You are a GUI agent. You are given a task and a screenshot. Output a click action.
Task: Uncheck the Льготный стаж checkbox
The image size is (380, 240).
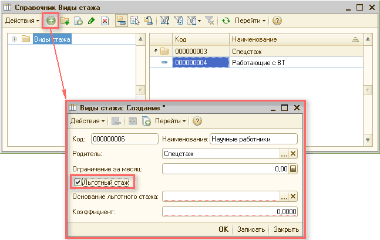click(78, 182)
